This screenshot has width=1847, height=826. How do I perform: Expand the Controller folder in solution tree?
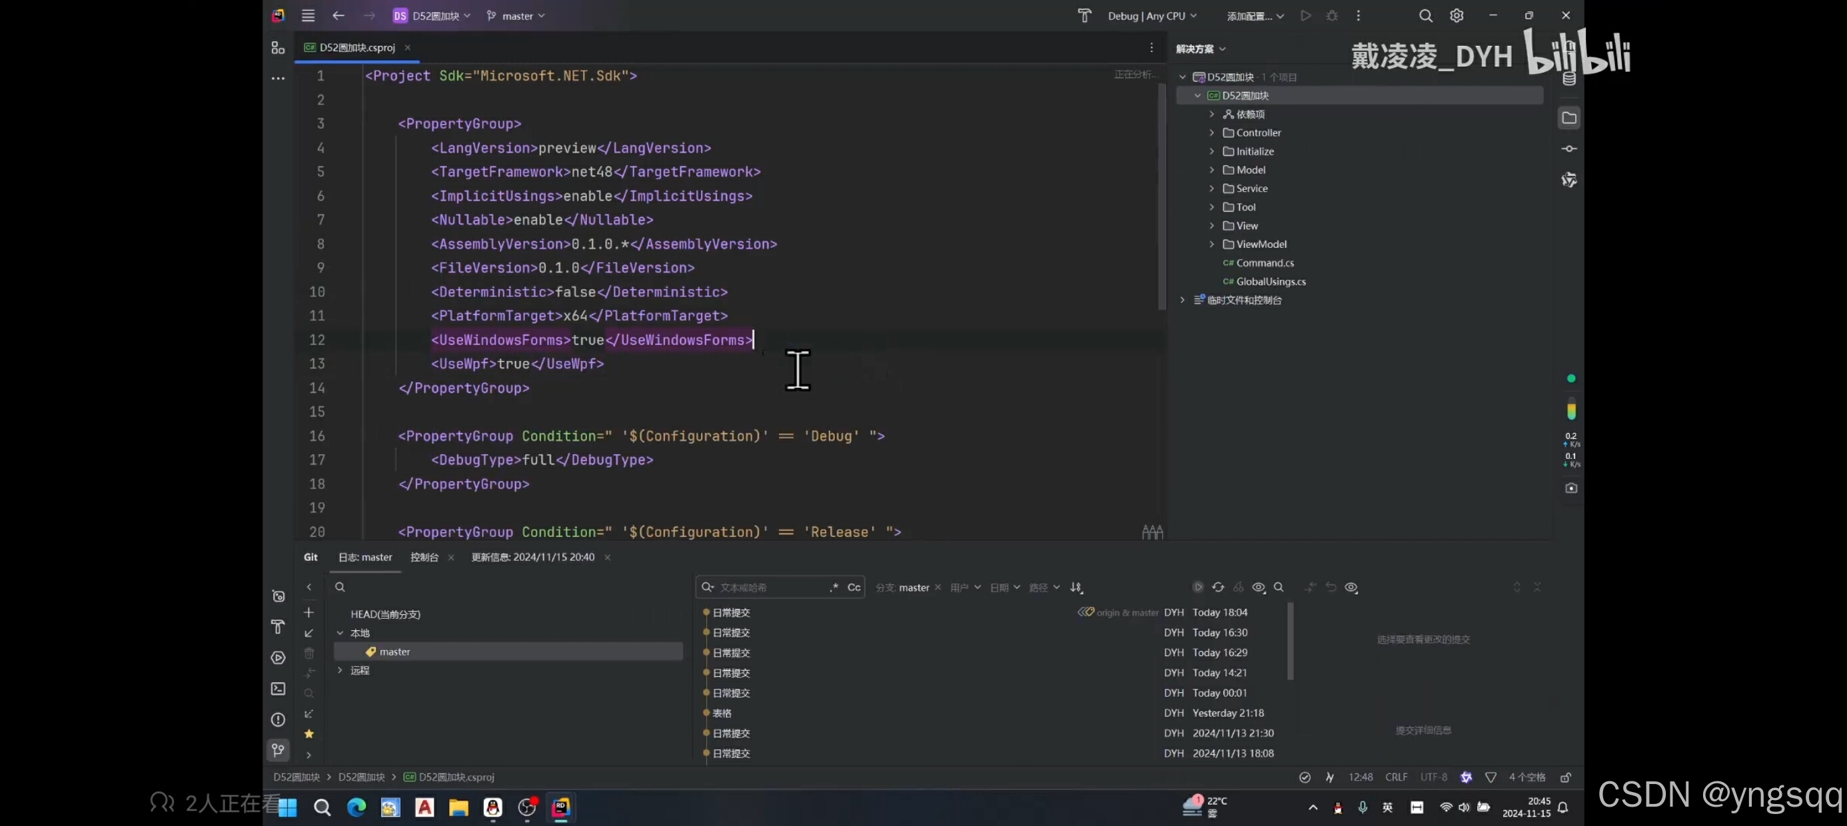click(1212, 133)
